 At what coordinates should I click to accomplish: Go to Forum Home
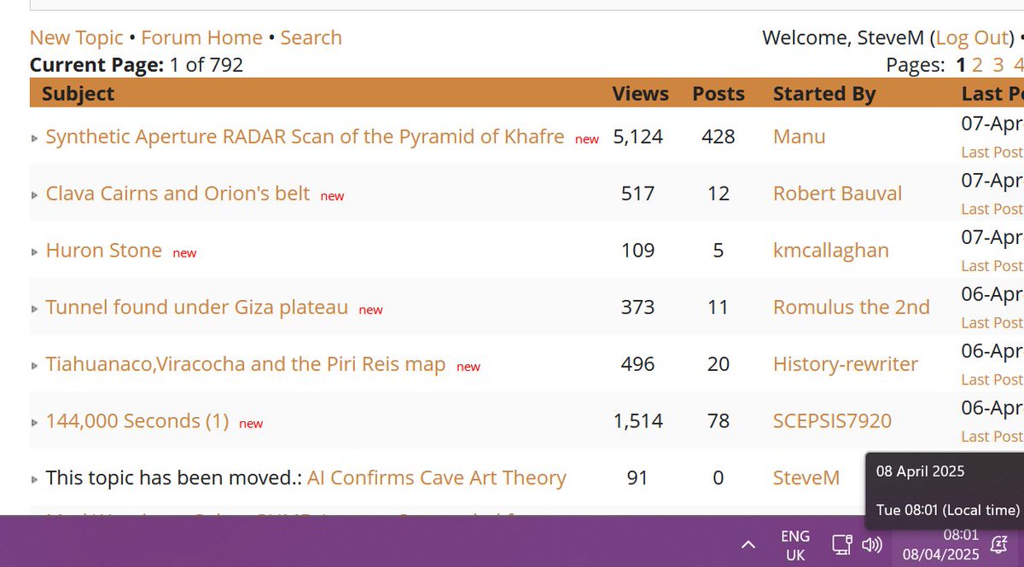click(x=201, y=38)
